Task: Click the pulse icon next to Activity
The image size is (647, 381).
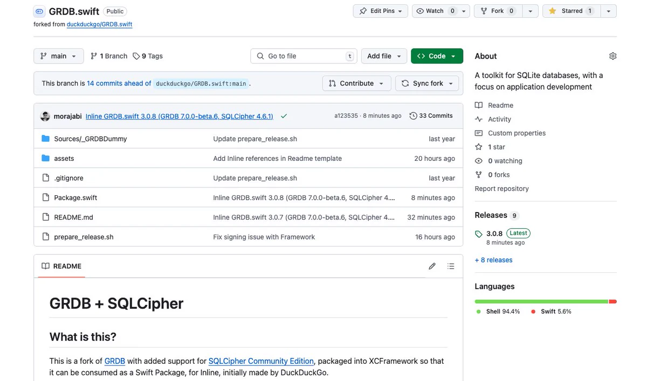Action: click(479, 119)
